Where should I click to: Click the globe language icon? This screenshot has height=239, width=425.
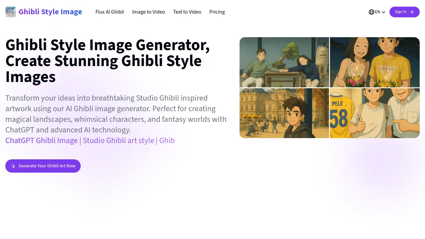click(x=371, y=12)
